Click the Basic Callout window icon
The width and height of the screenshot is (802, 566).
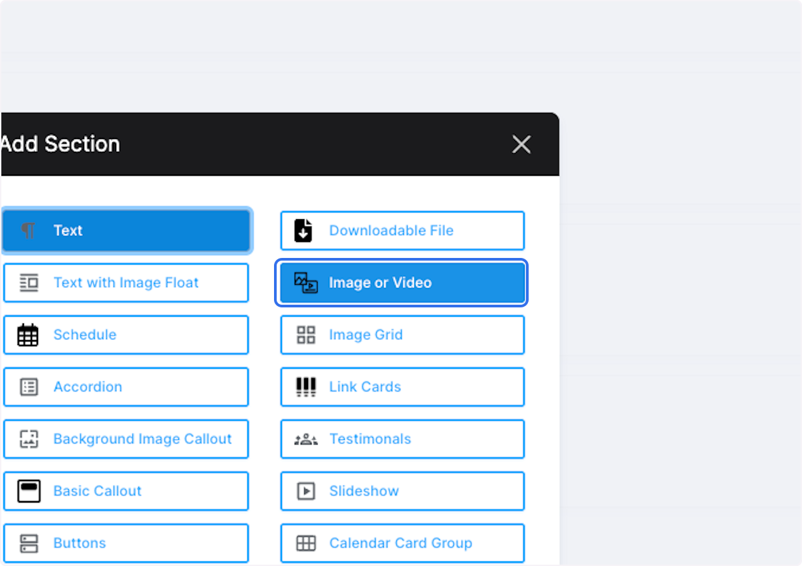(x=29, y=491)
